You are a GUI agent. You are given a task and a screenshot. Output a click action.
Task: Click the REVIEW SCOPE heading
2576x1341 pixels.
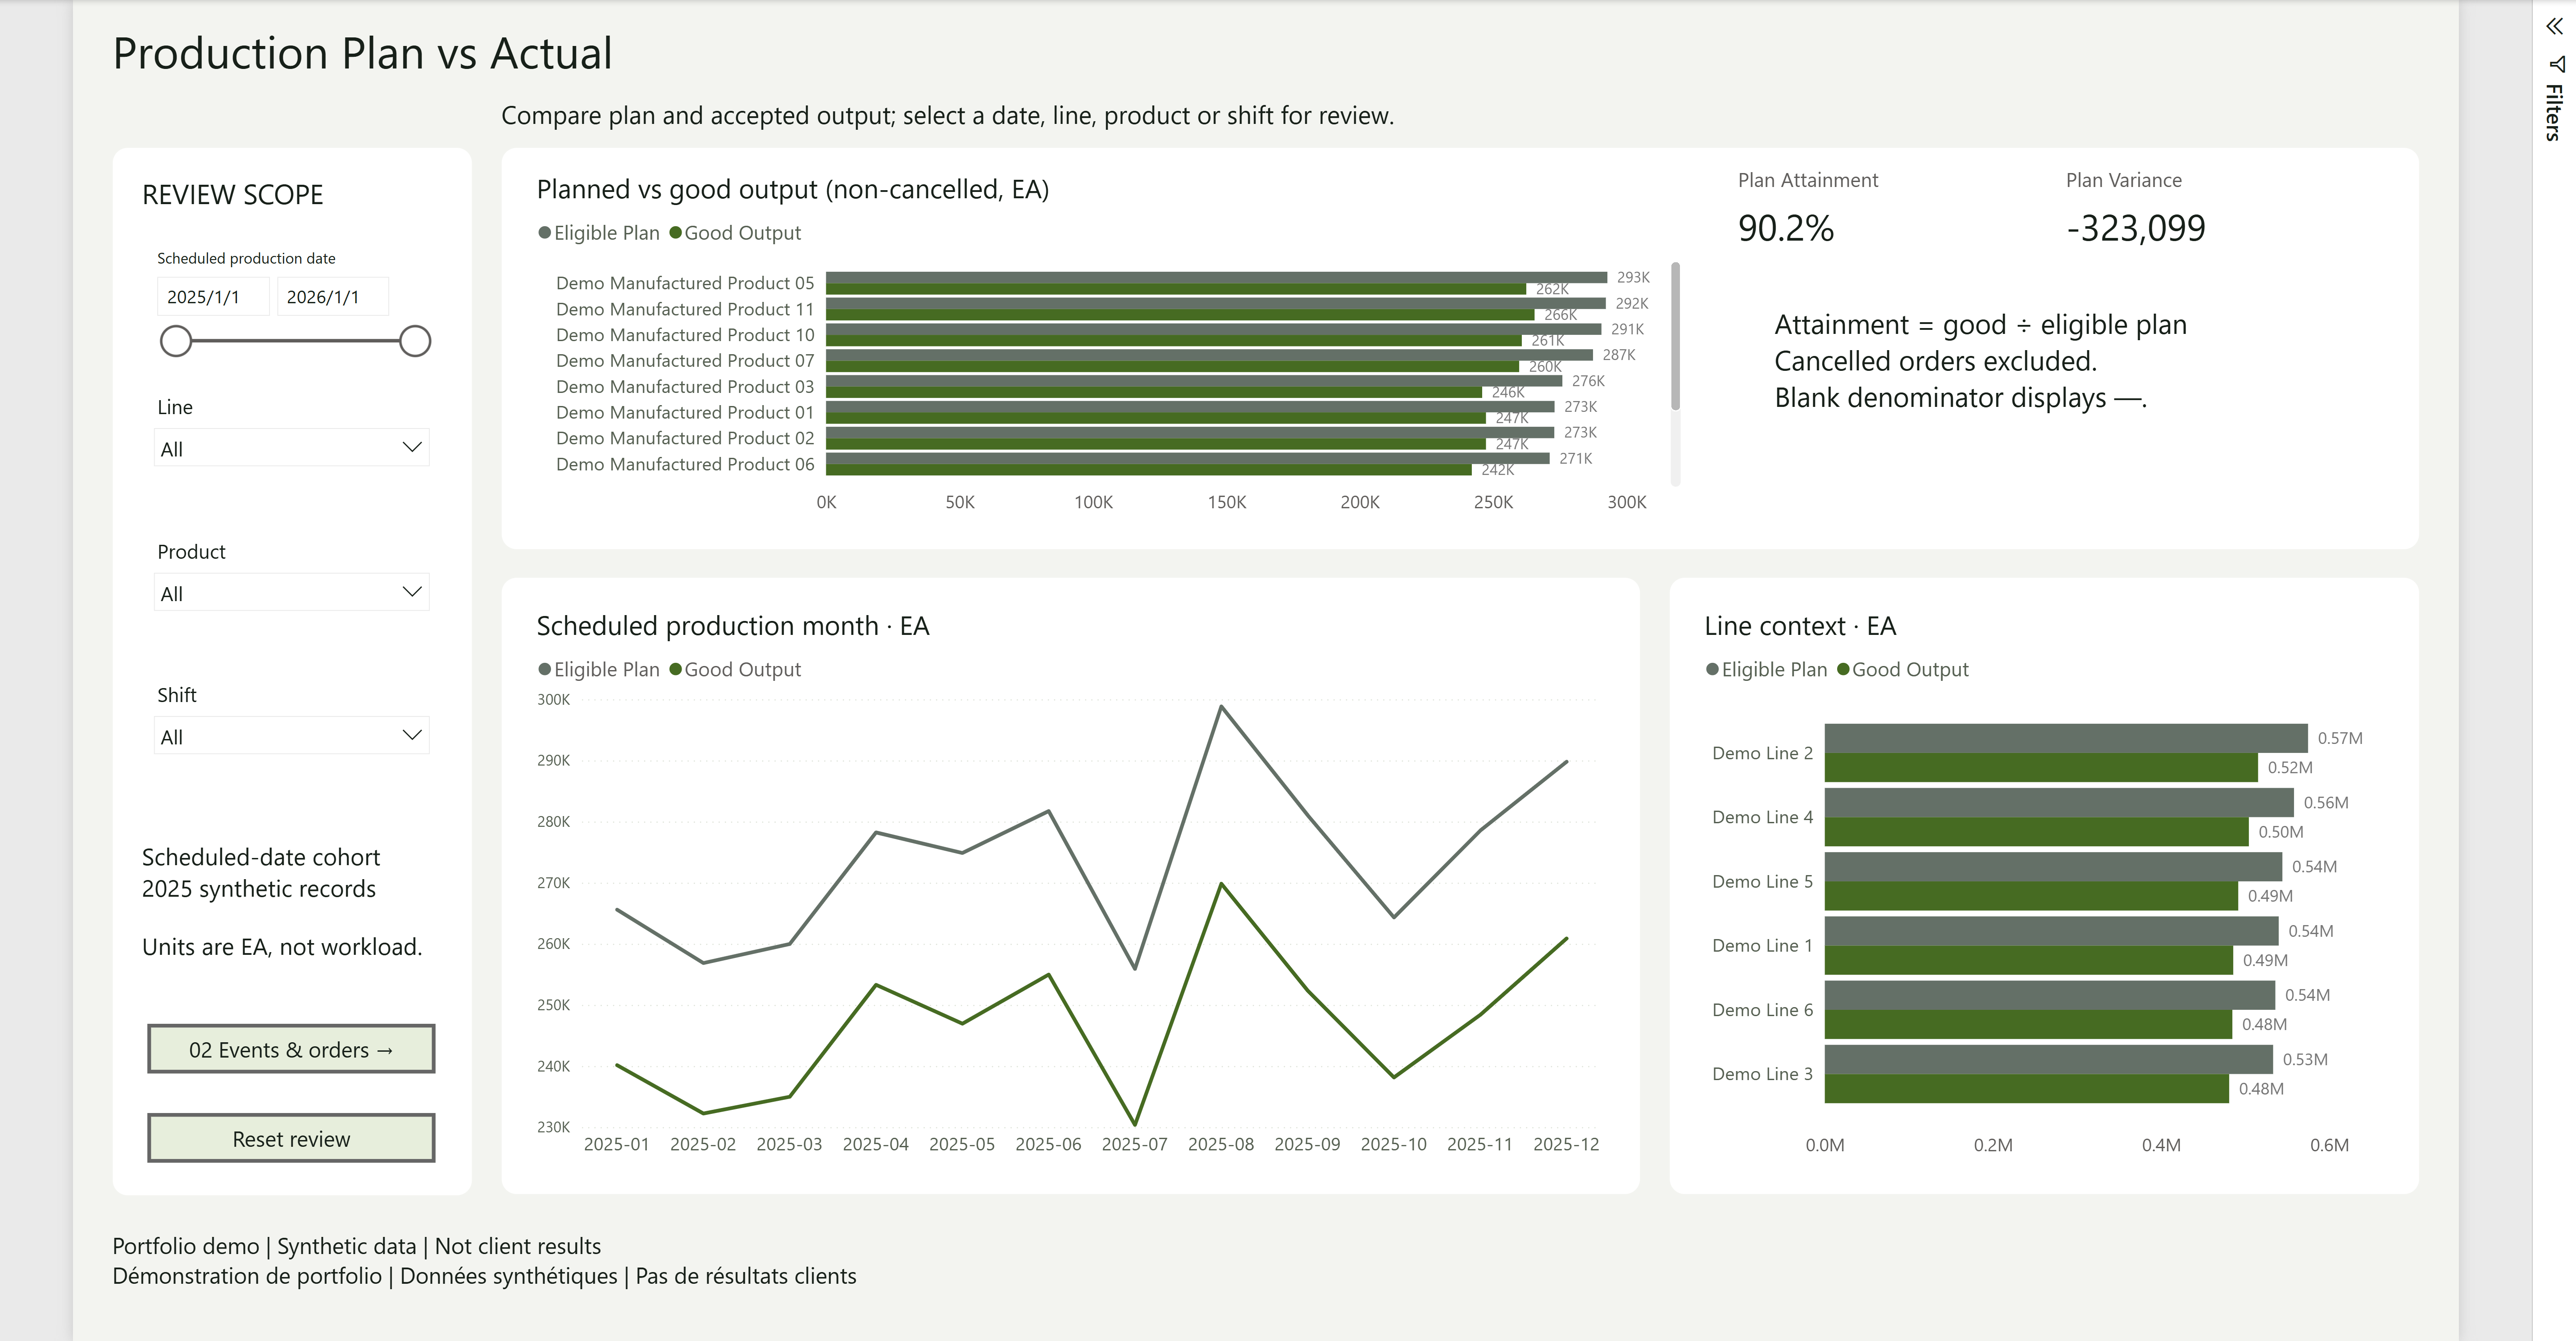(233, 195)
